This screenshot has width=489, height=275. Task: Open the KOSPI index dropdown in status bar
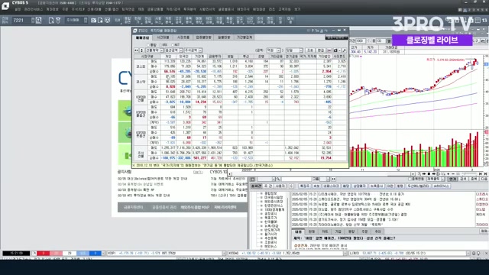[224, 254]
